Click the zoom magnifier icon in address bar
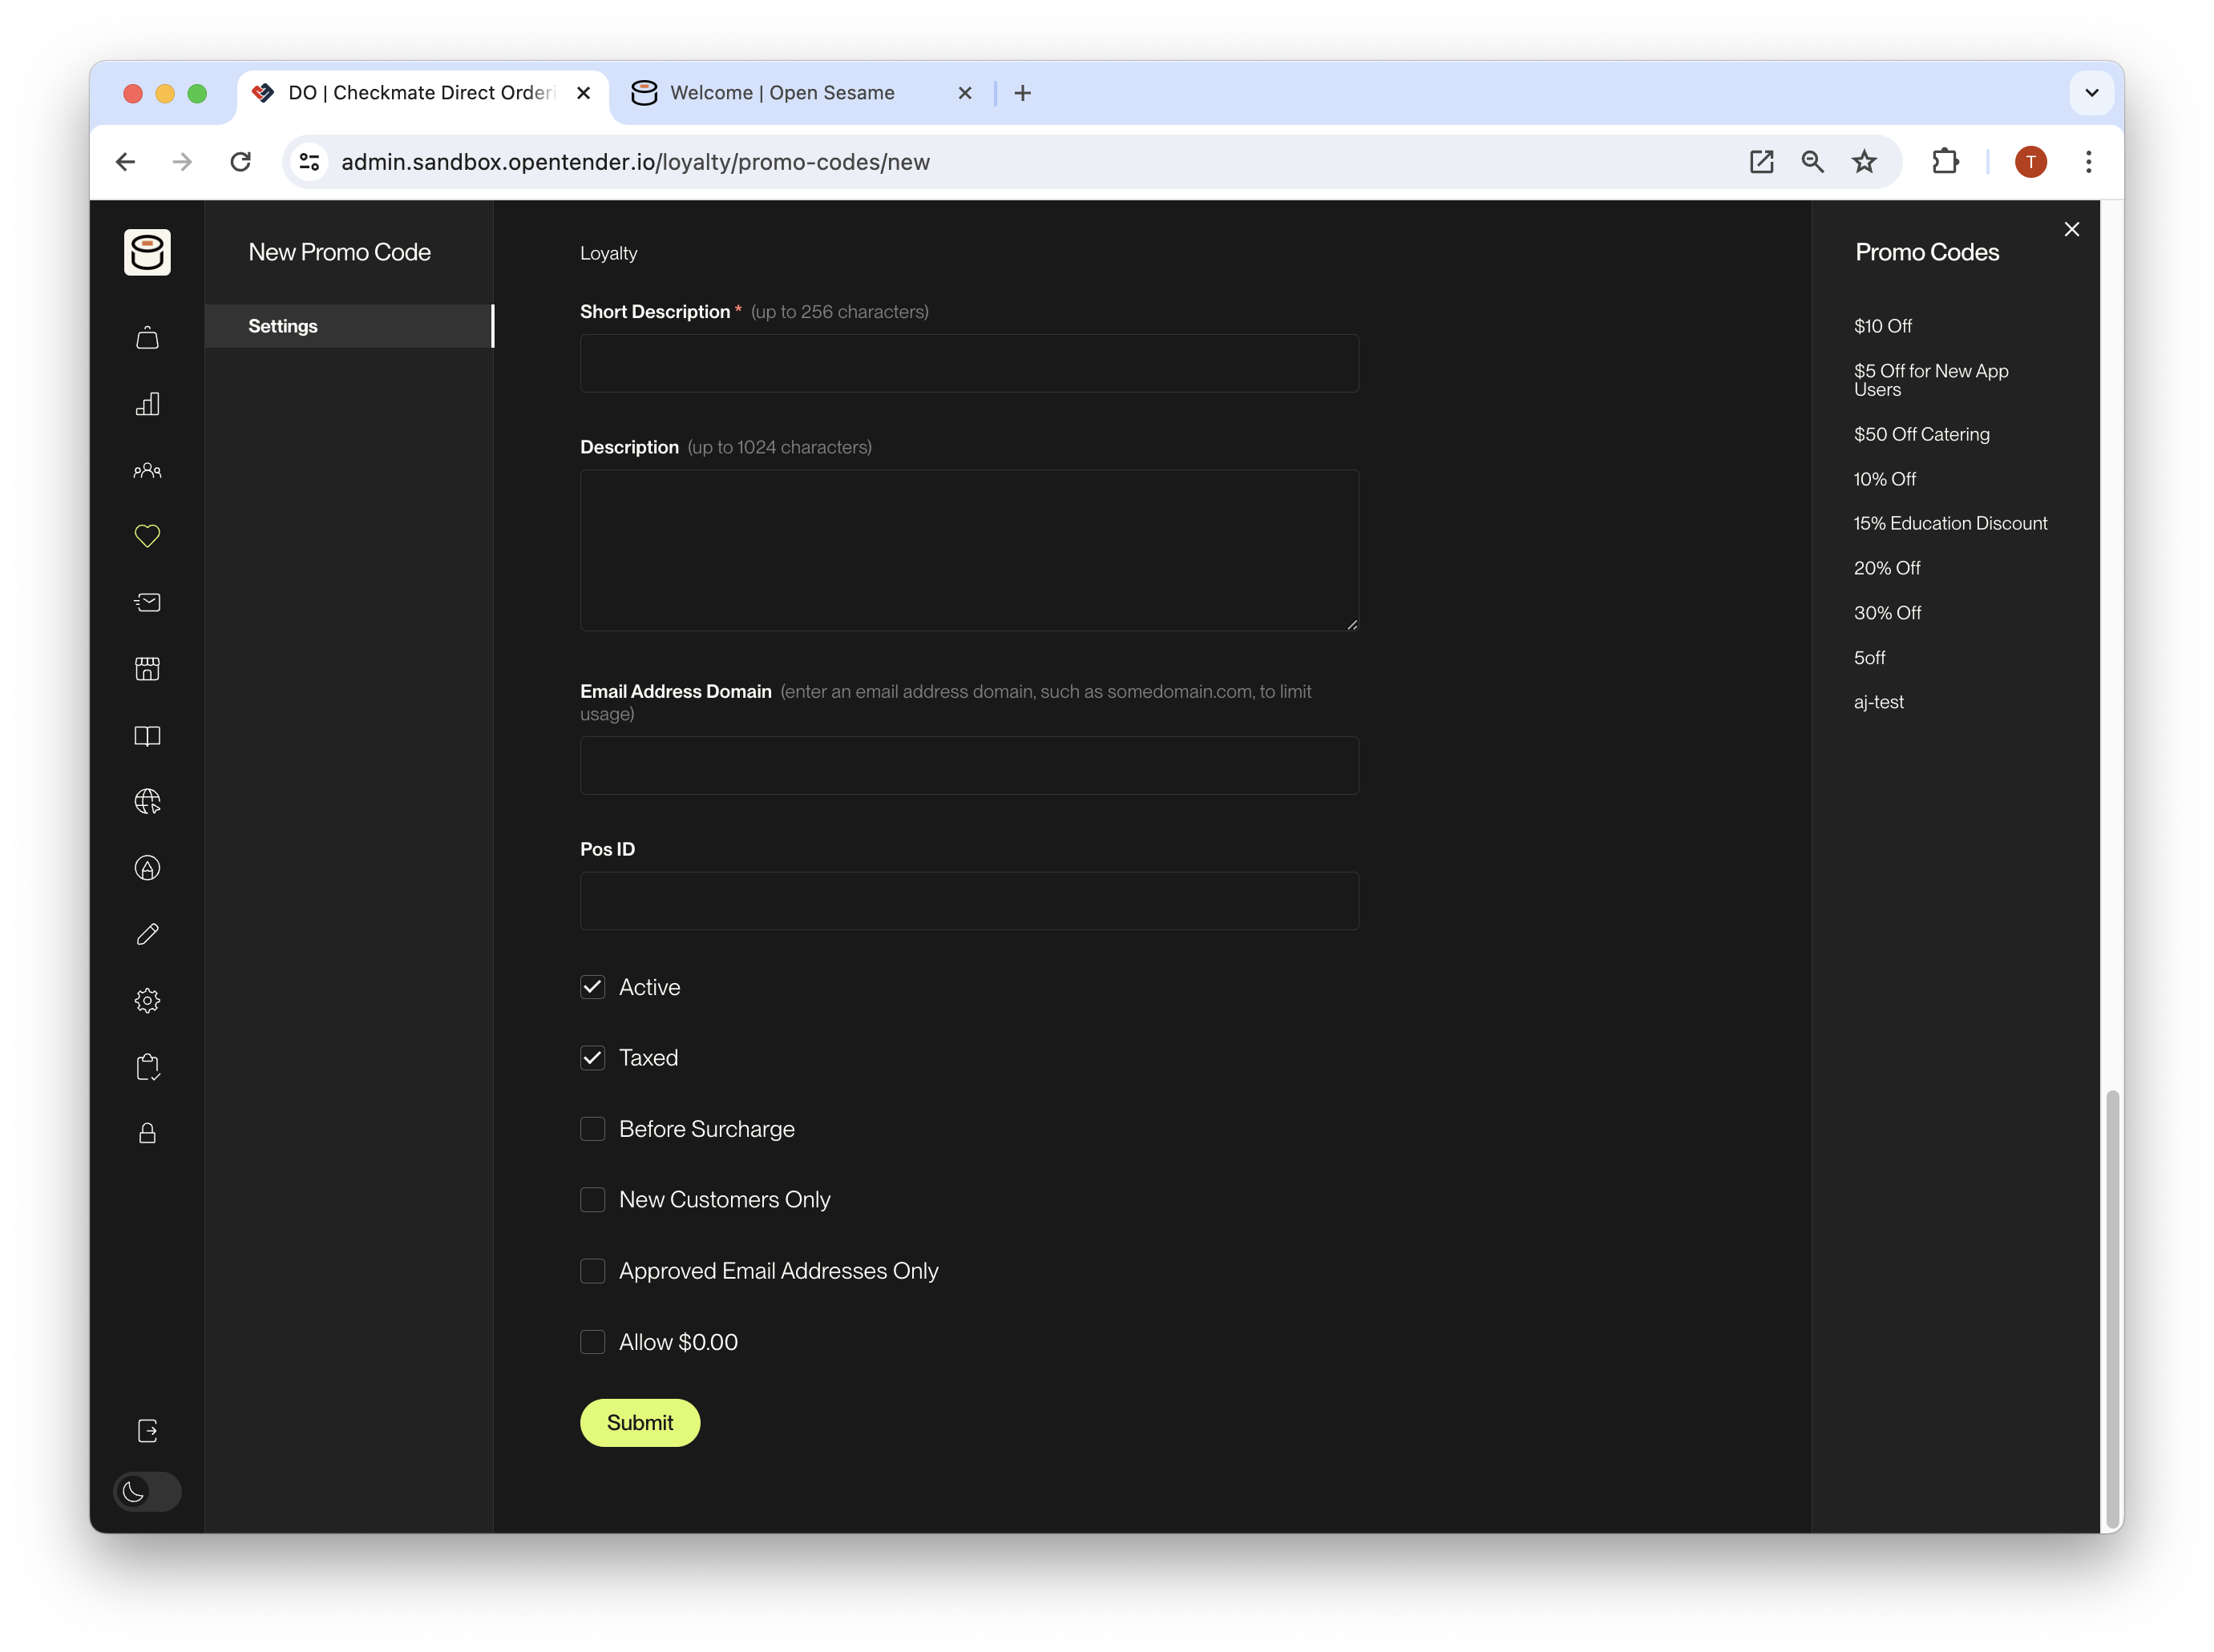 tap(1812, 162)
